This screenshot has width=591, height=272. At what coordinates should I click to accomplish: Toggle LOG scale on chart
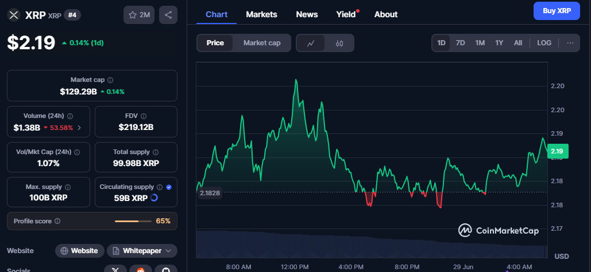(x=544, y=43)
